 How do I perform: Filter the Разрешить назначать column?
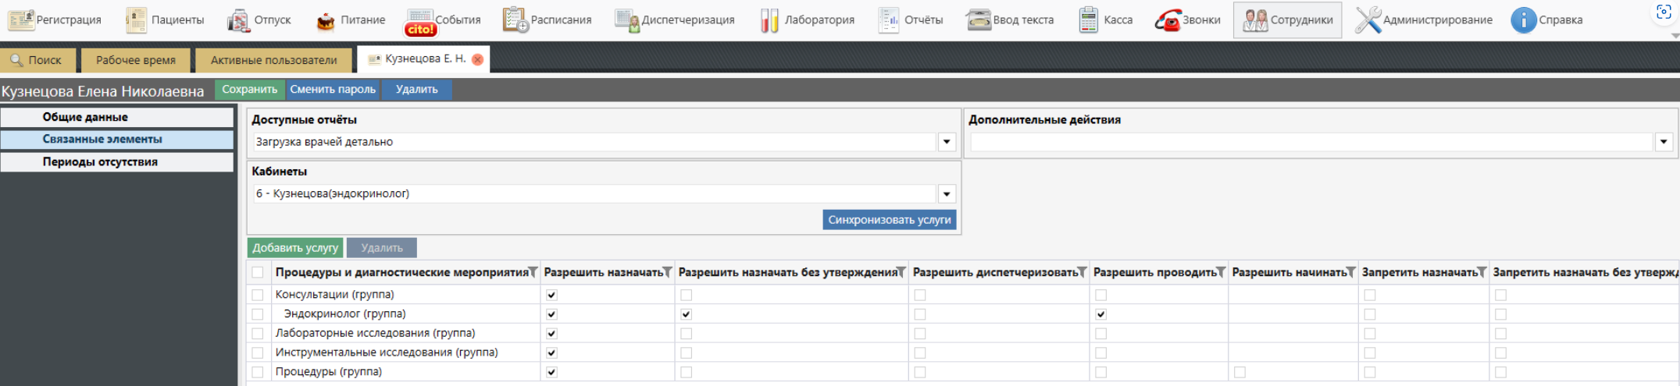(x=668, y=272)
